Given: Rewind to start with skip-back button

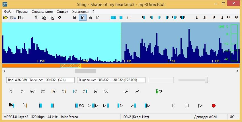Looking at the screenshot, I should pyautogui.click(x=173, y=106).
